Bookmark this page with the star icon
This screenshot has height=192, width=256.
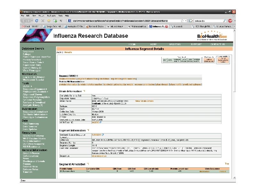click(x=182, y=21)
